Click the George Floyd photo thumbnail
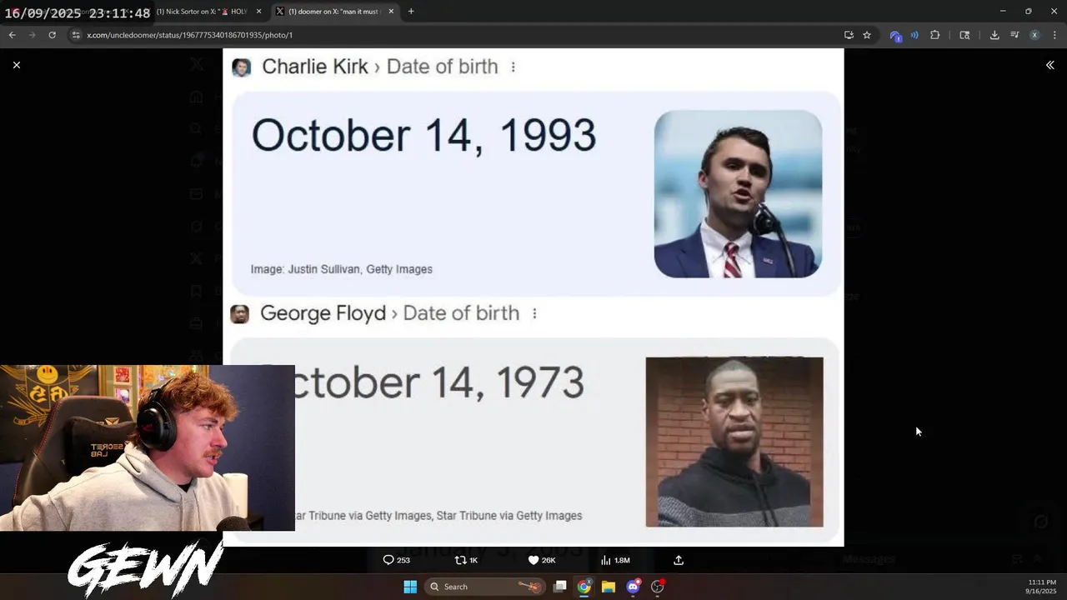 [734, 442]
